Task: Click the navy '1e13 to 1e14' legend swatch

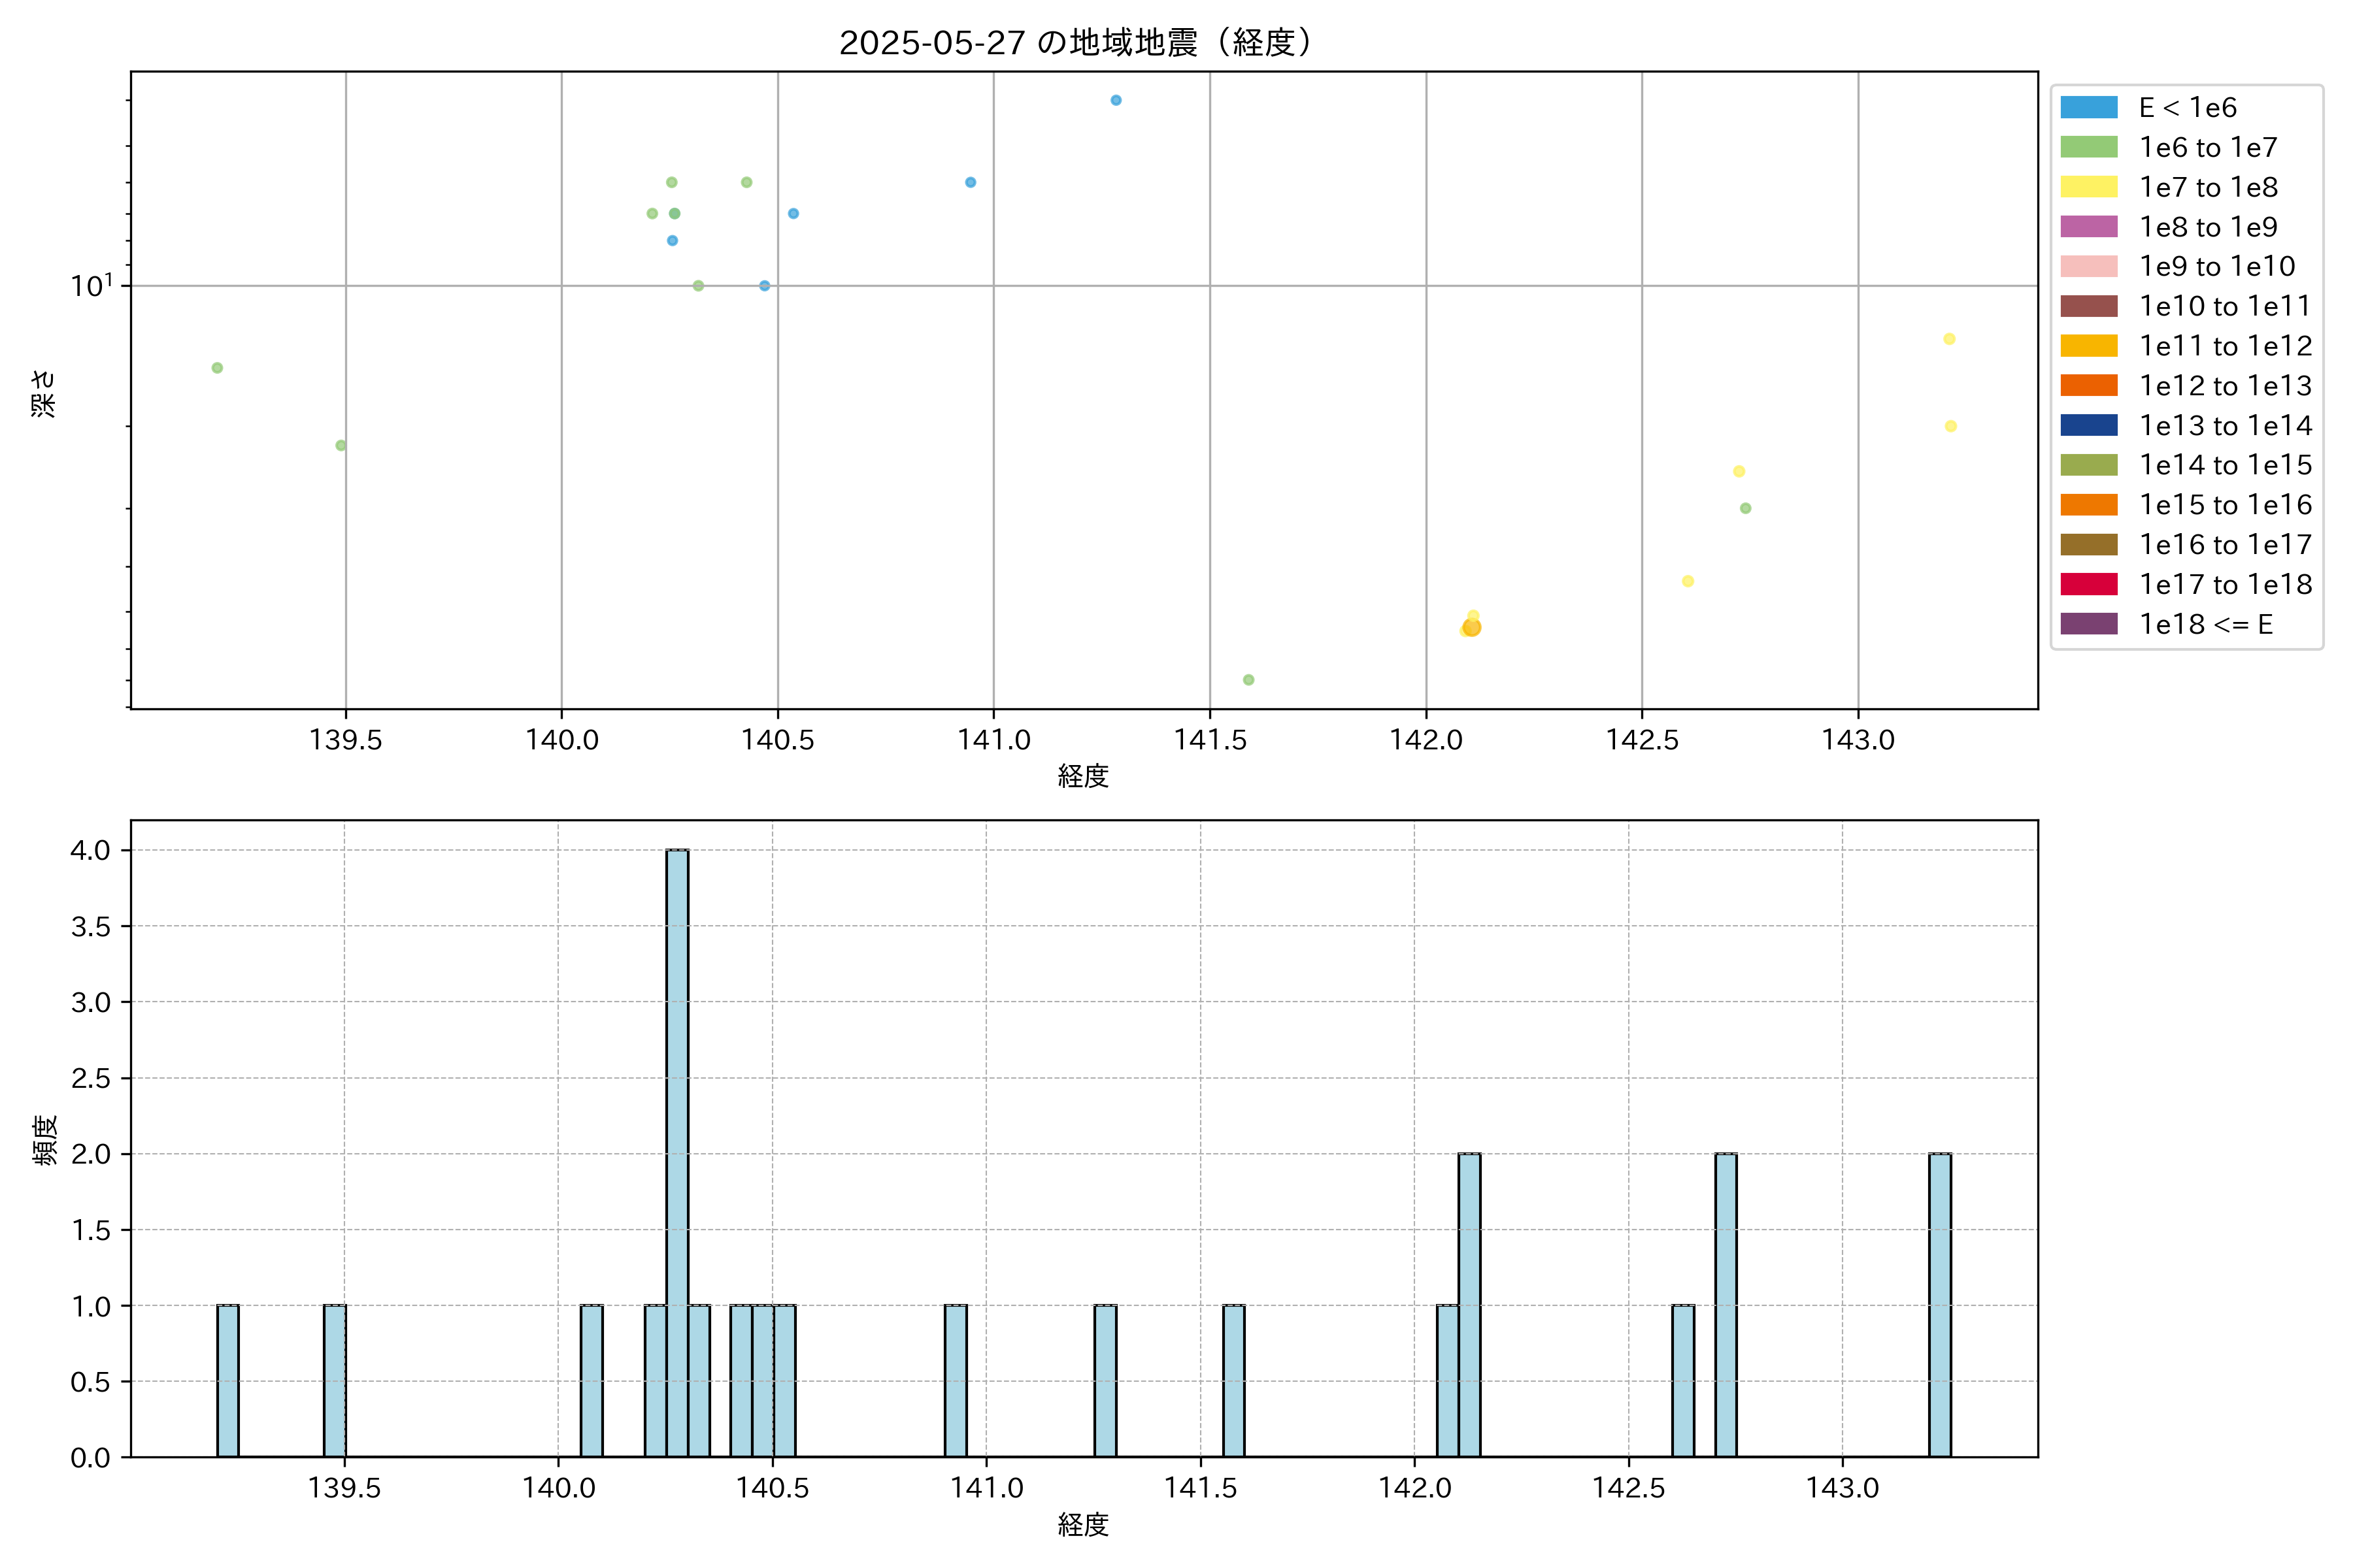Action: 2089,425
